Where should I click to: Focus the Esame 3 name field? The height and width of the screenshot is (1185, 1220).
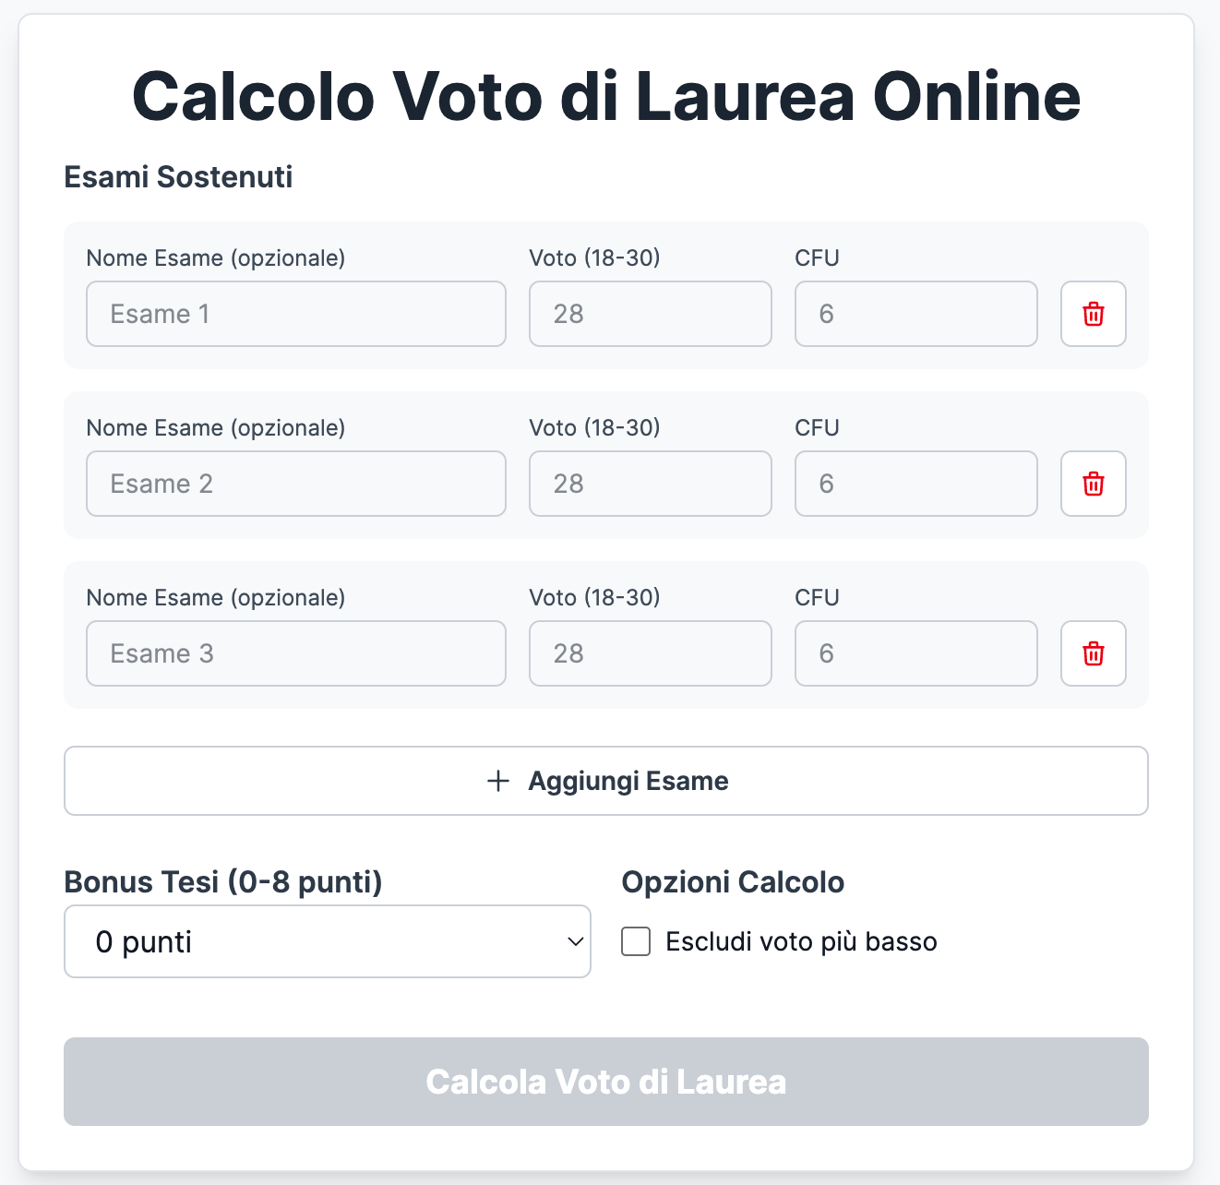pos(295,653)
